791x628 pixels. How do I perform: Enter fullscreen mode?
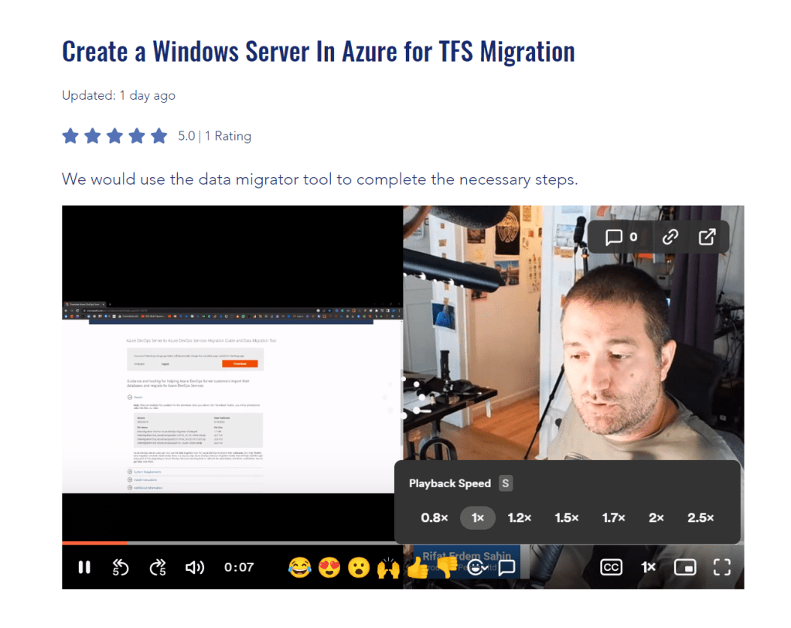[x=722, y=568]
